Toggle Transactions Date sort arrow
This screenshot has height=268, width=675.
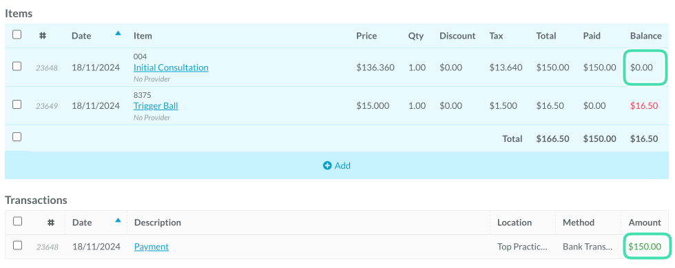pos(118,220)
